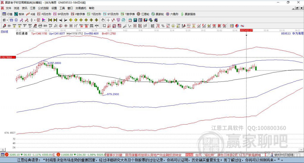Open the 公式选股 menu
This screenshot has width=304, height=163.
pos(43,8)
